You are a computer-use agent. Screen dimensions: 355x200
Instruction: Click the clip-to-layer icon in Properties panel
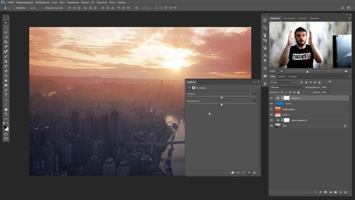click(x=232, y=173)
